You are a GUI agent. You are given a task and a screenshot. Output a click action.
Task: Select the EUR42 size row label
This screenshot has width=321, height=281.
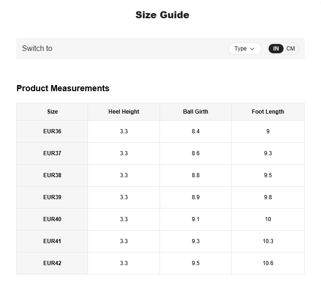point(52,263)
